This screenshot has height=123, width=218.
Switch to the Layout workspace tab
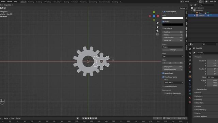[24, 2]
